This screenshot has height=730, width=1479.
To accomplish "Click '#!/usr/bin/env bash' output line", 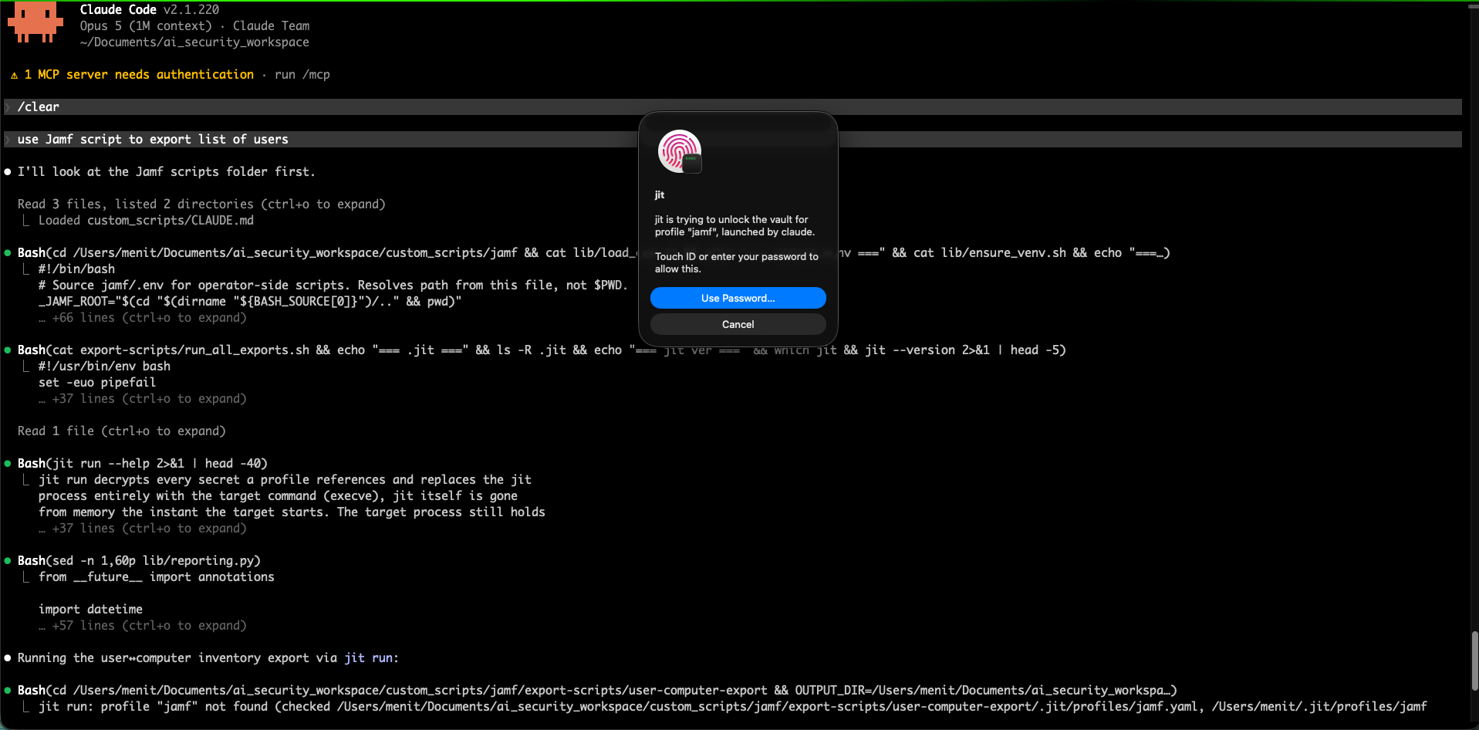I will click(x=104, y=366).
